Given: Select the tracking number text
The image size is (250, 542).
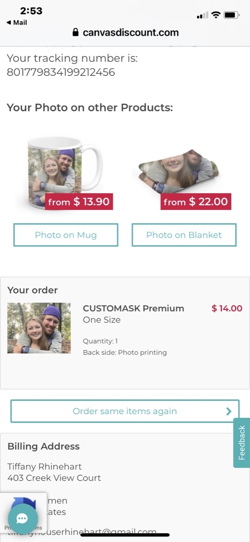Looking at the screenshot, I should (60, 72).
